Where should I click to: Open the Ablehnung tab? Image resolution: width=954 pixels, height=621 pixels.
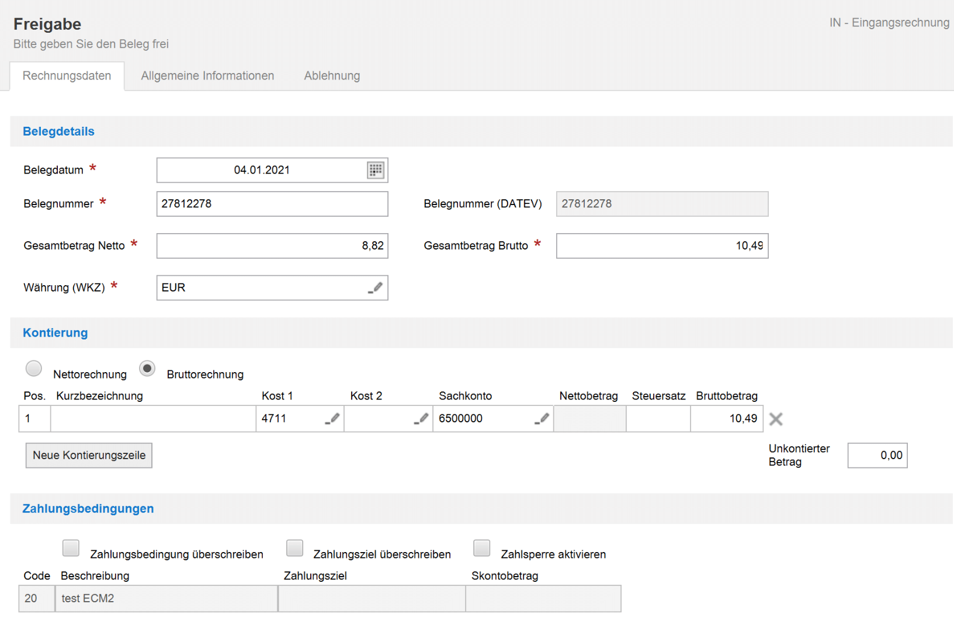(332, 76)
